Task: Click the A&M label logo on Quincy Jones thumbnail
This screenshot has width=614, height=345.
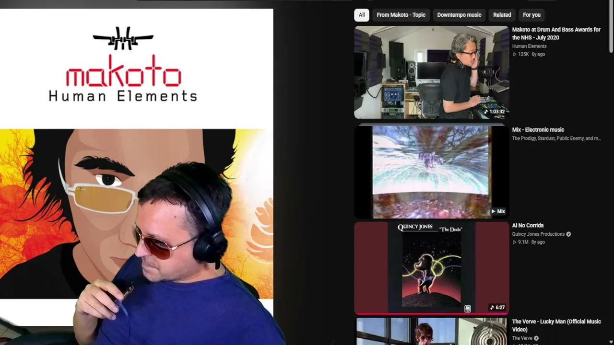Action: tap(468, 309)
